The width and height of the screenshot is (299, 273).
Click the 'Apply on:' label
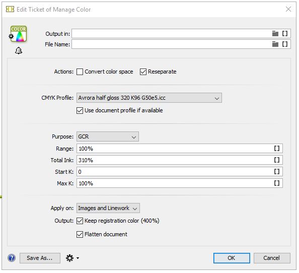(62, 208)
